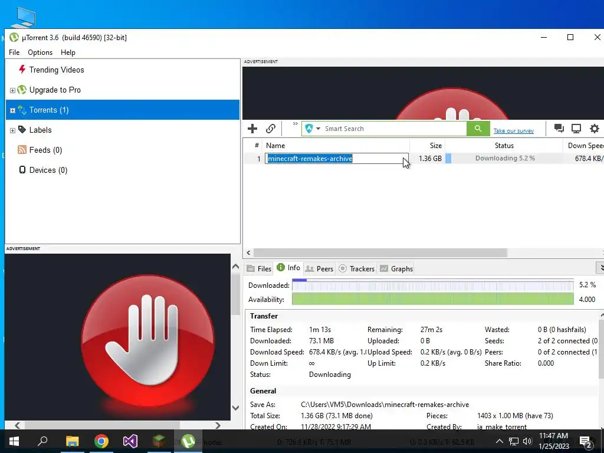Click right arrow under the left advertisement

(x=218, y=425)
